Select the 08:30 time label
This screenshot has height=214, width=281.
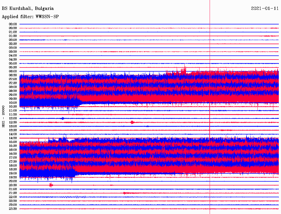click(x=13, y=91)
